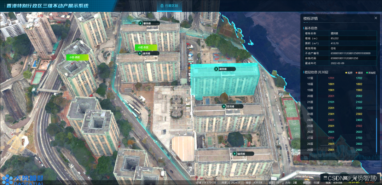
Task: Click the 不动产编号 value ending F01930000
Action: tap(350, 53)
